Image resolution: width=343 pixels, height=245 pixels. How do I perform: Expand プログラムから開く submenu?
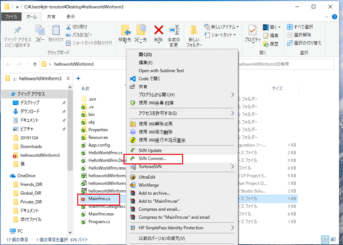click(232, 94)
